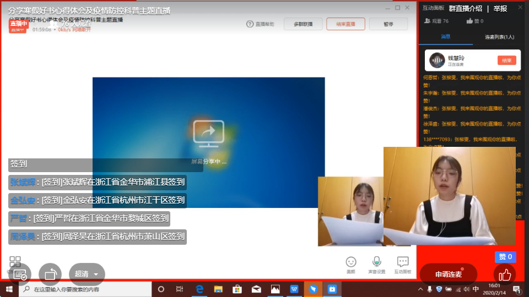This screenshot has height=297, width=529.
Task: Open the 连麦列表(1人) tab
Action: pos(500,37)
